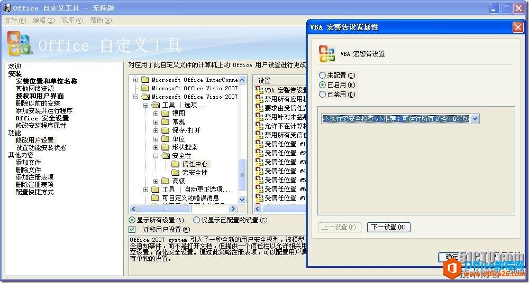Collapse the Microsoft Office Visio 2007 node
529x283 pixels.
click(135, 97)
